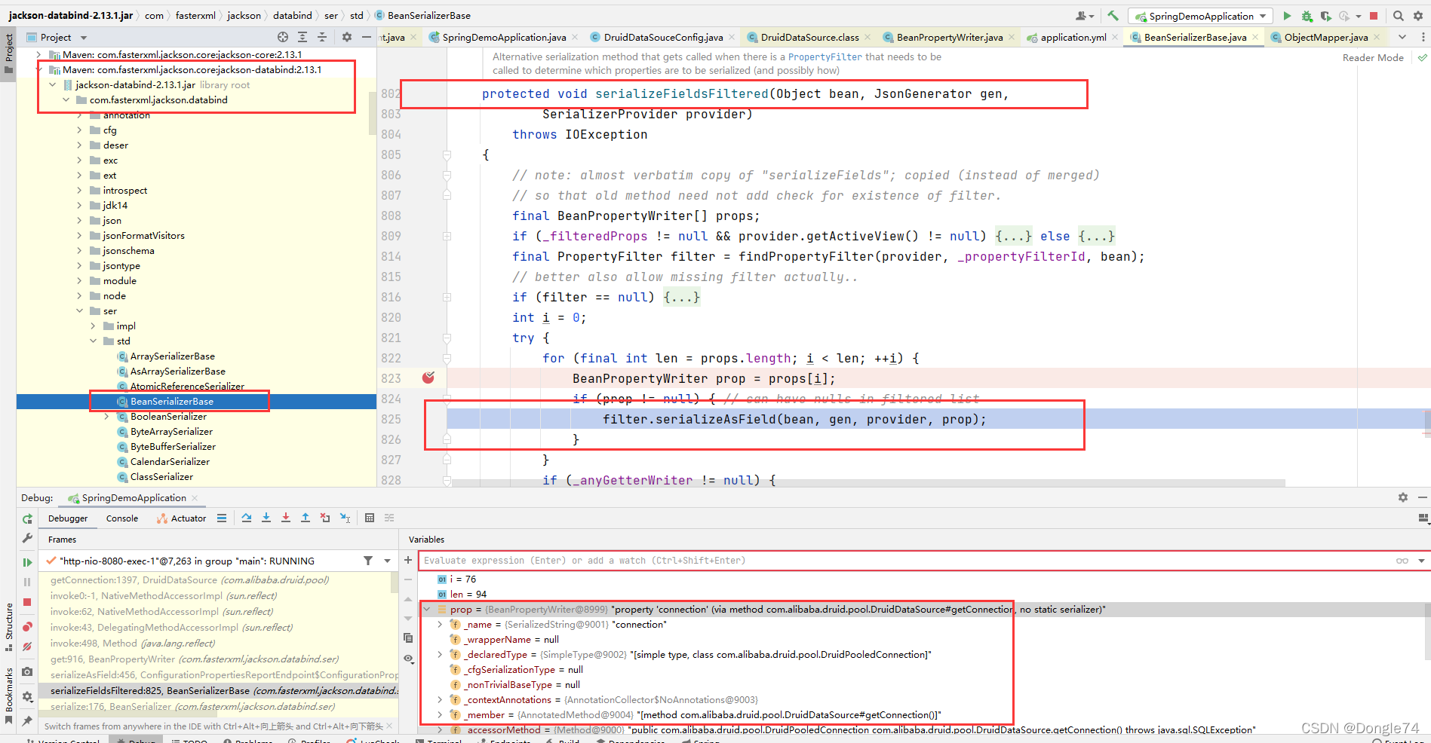
Task: Show hidden editor tabs chevron
Action: point(1402,37)
